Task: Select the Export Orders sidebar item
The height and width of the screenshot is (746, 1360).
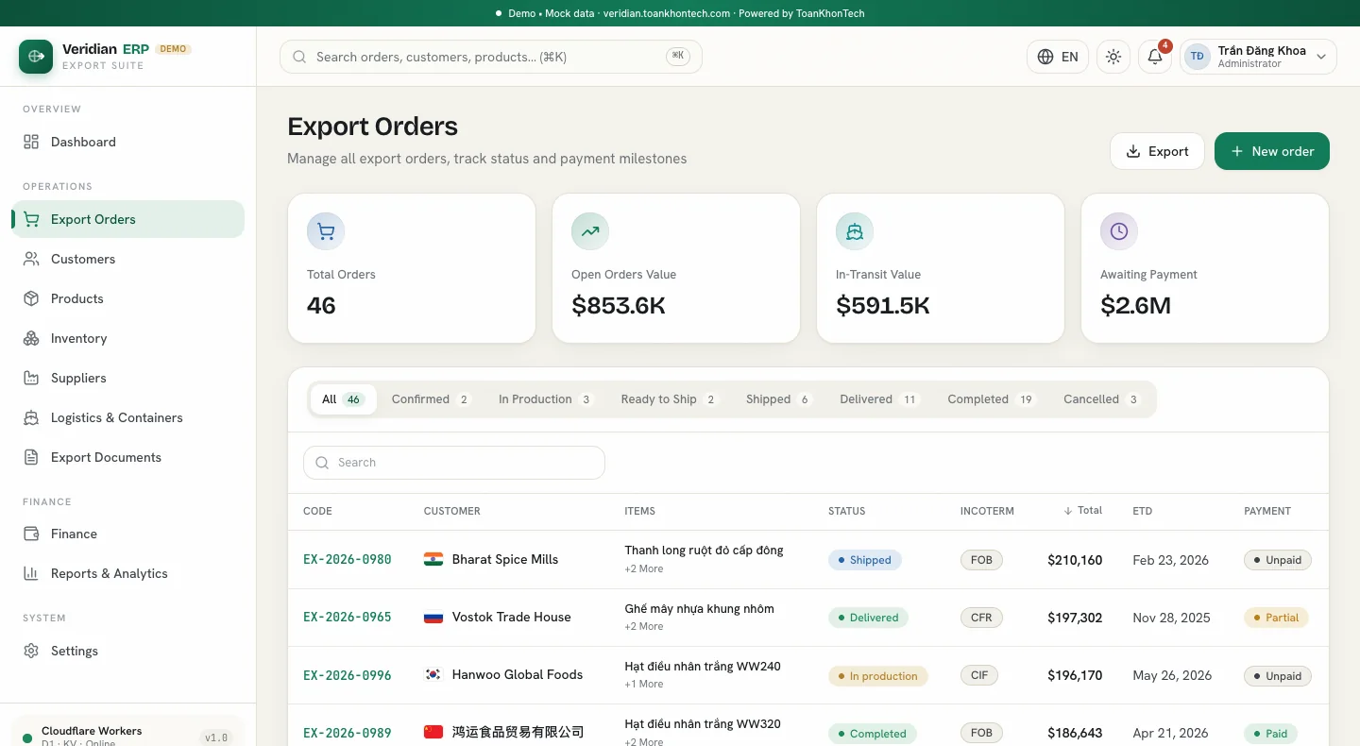Action: (x=127, y=219)
